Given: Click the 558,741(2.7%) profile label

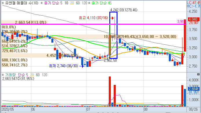Looking at the screenshot, I should click(x=15, y=65).
